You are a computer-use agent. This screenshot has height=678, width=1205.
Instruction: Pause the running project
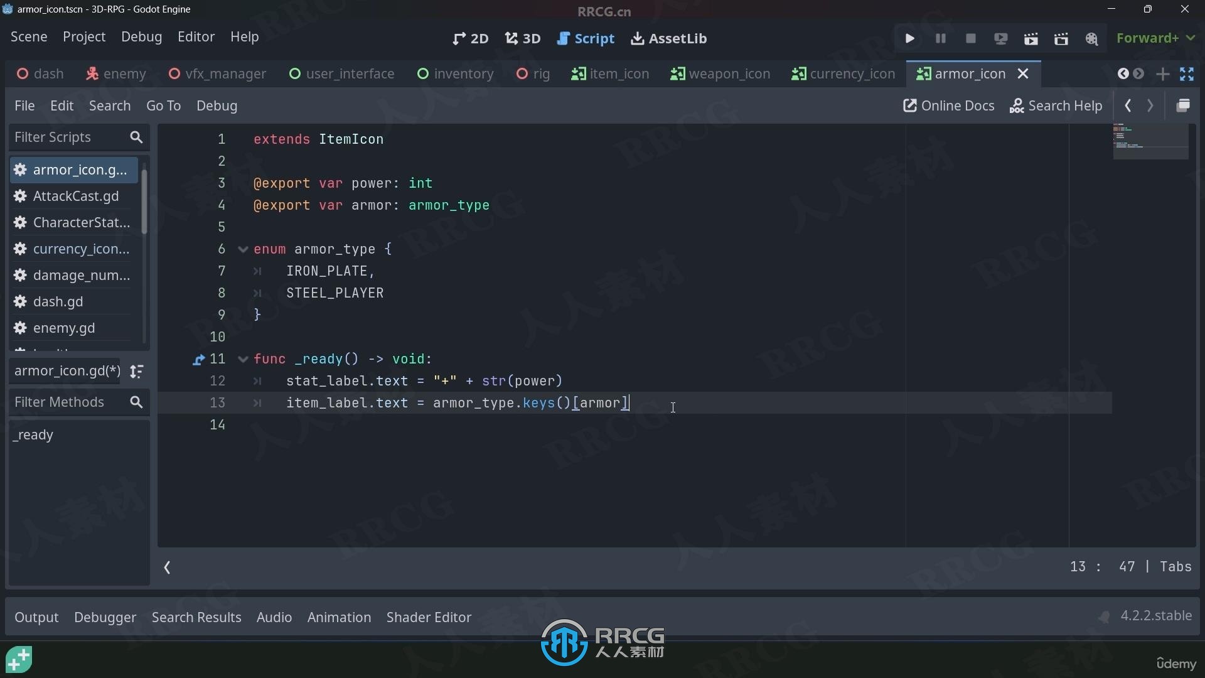[940, 38]
